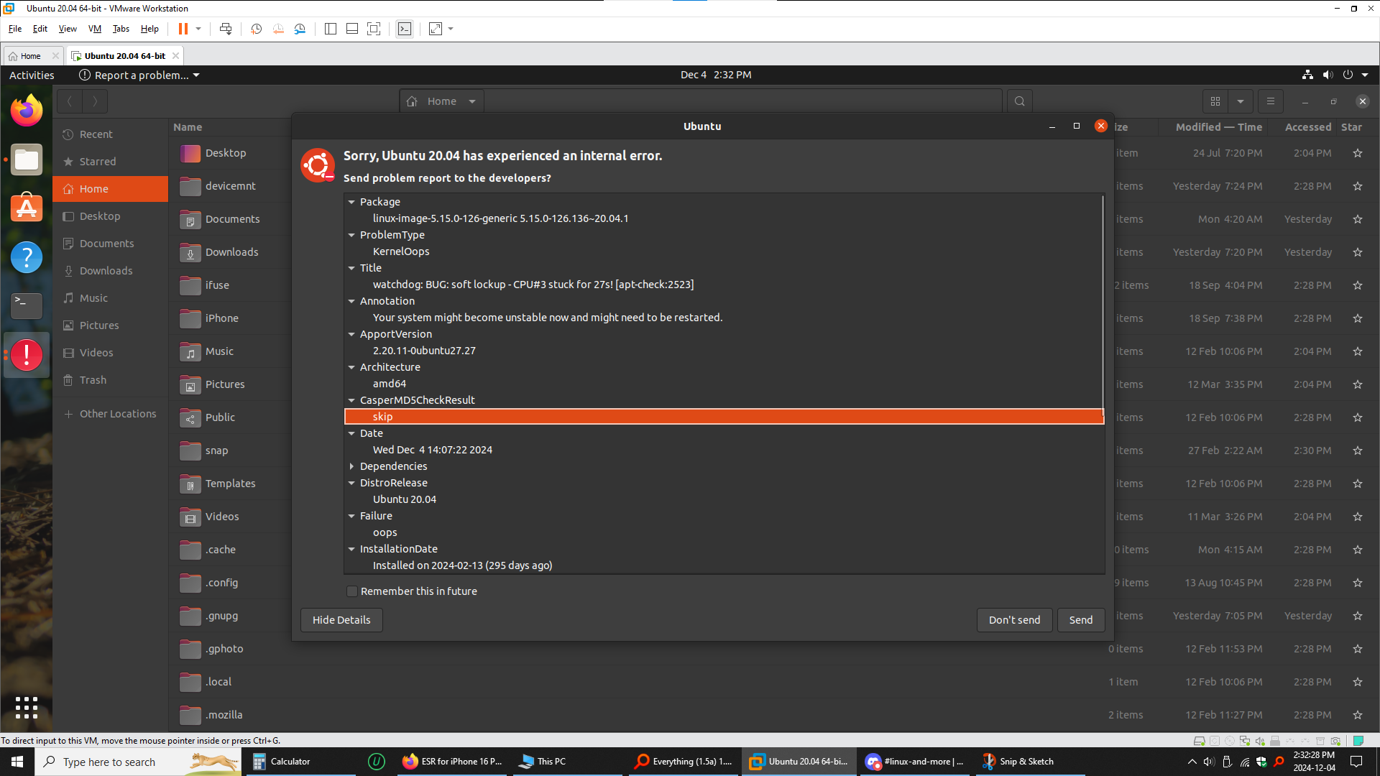Open Home path dropdown in Files
1380x776 pixels.
(472, 101)
